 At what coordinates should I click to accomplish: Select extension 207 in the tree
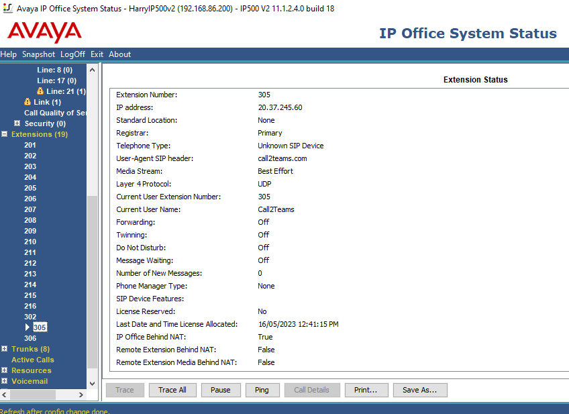30,209
